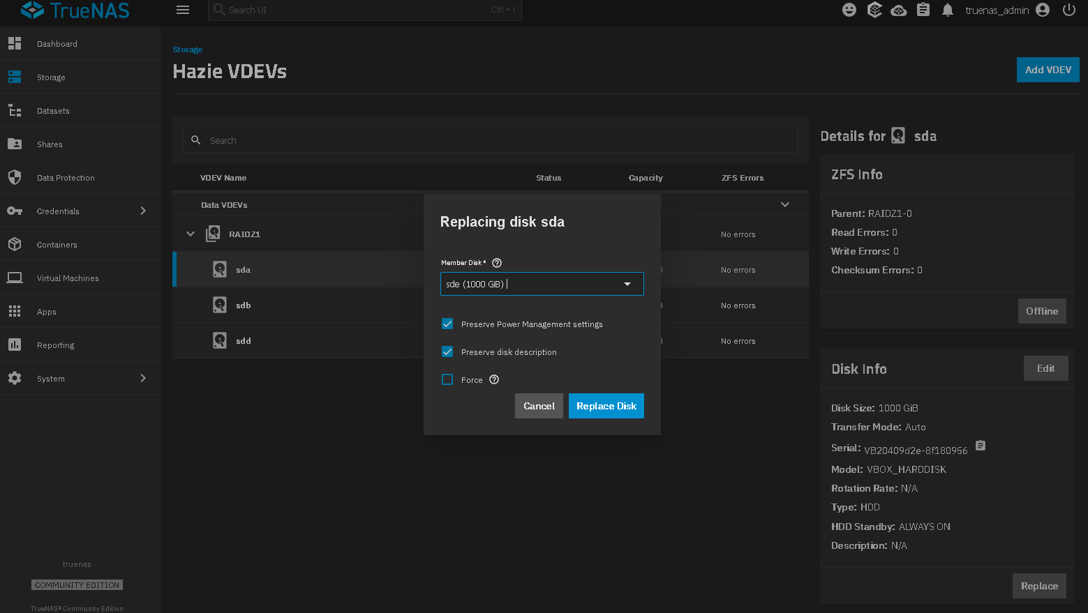Click Member Disk help tooltip icon
This screenshot has width=1088, height=613.
[497, 263]
